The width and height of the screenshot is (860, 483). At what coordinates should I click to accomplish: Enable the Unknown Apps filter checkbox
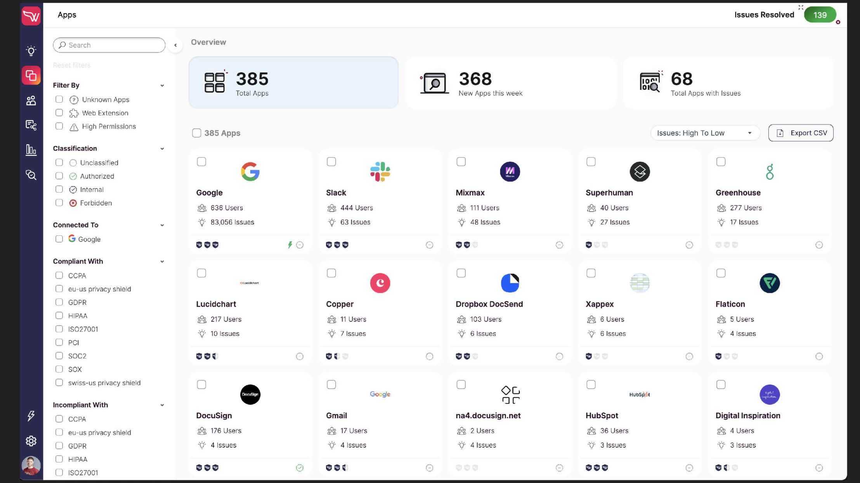[x=59, y=99]
